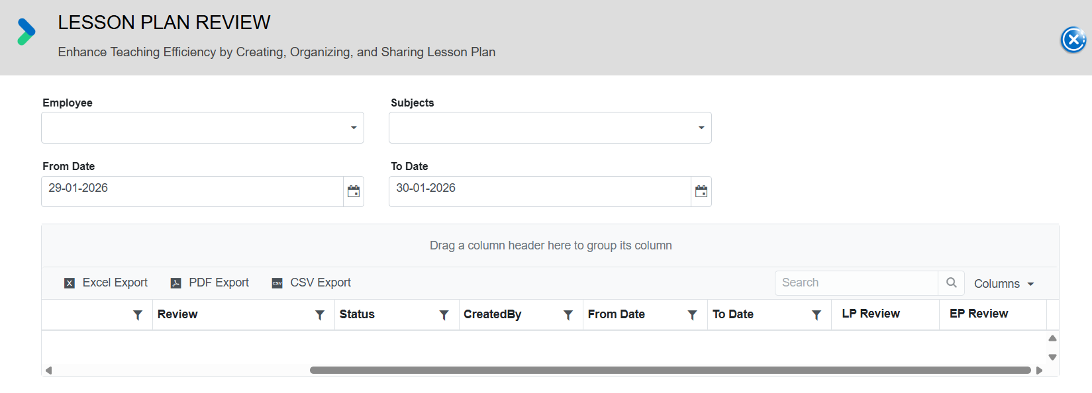This screenshot has height=393, width=1092.
Task: Filter the Status column
Action: click(x=444, y=315)
